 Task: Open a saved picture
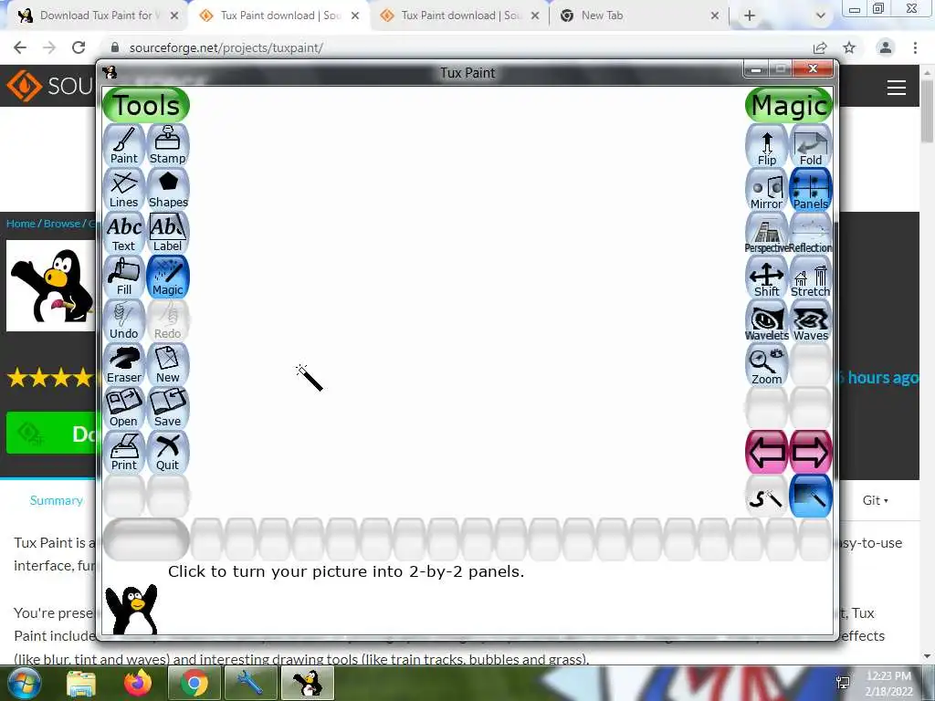tap(124, 408)
